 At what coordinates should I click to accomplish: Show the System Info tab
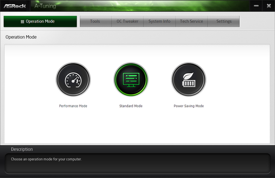click(x=159, y=22)
